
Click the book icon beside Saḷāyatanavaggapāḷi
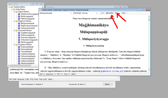19,40
